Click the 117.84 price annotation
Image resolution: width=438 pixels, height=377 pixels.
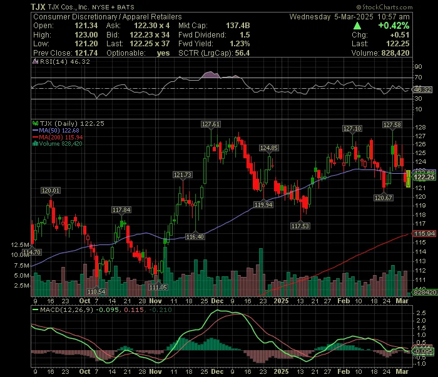coord(121,210)
